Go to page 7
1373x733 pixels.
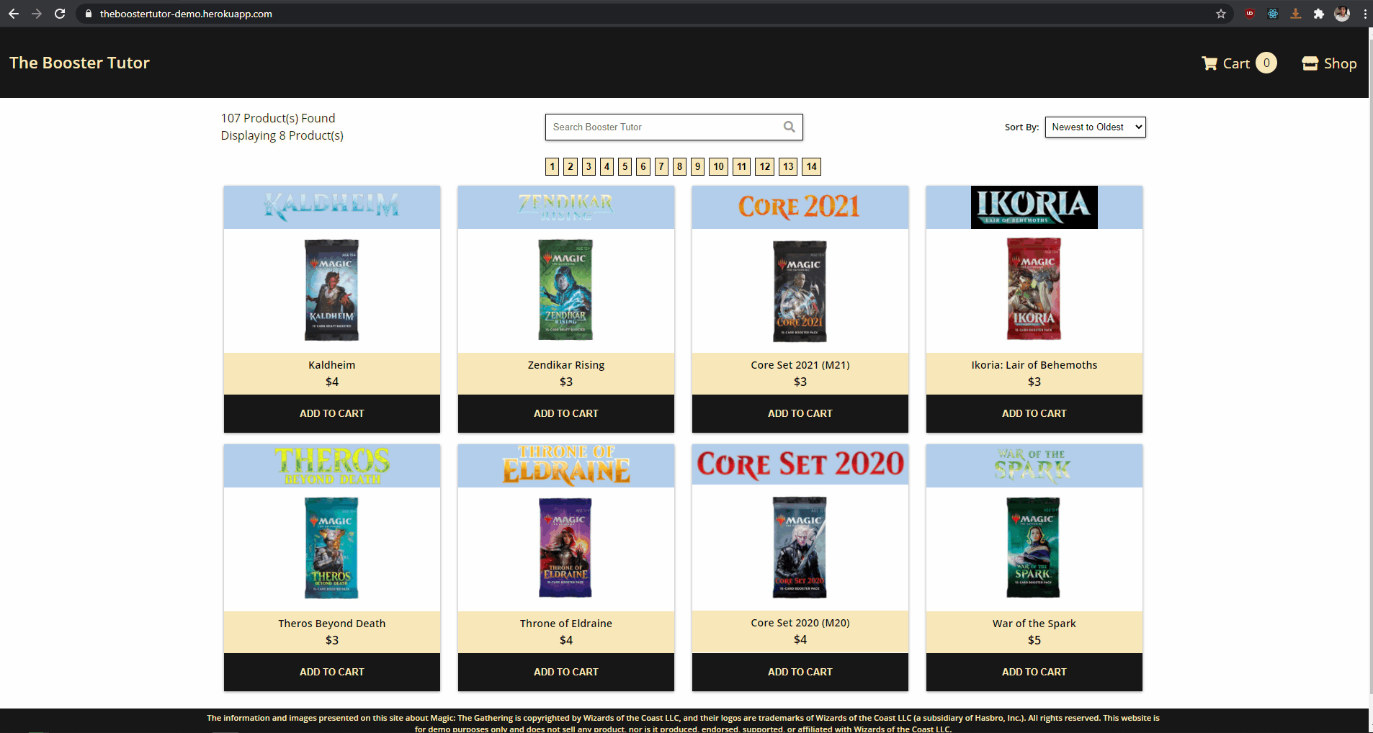coord(661,166)
